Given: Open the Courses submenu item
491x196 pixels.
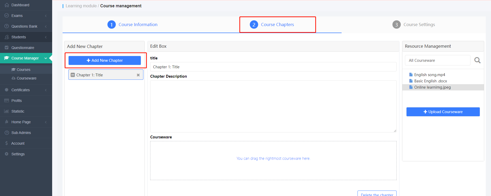Looking at the screenshot, I should click(26, 70).
